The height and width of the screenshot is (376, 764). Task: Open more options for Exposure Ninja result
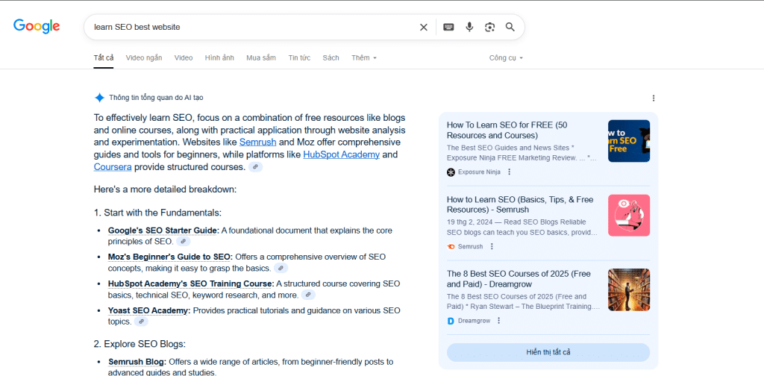click(510, 172)
